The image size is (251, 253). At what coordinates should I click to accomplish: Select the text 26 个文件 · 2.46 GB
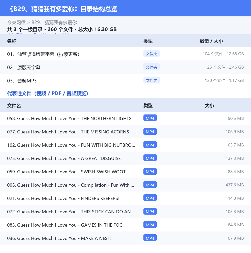225,67
